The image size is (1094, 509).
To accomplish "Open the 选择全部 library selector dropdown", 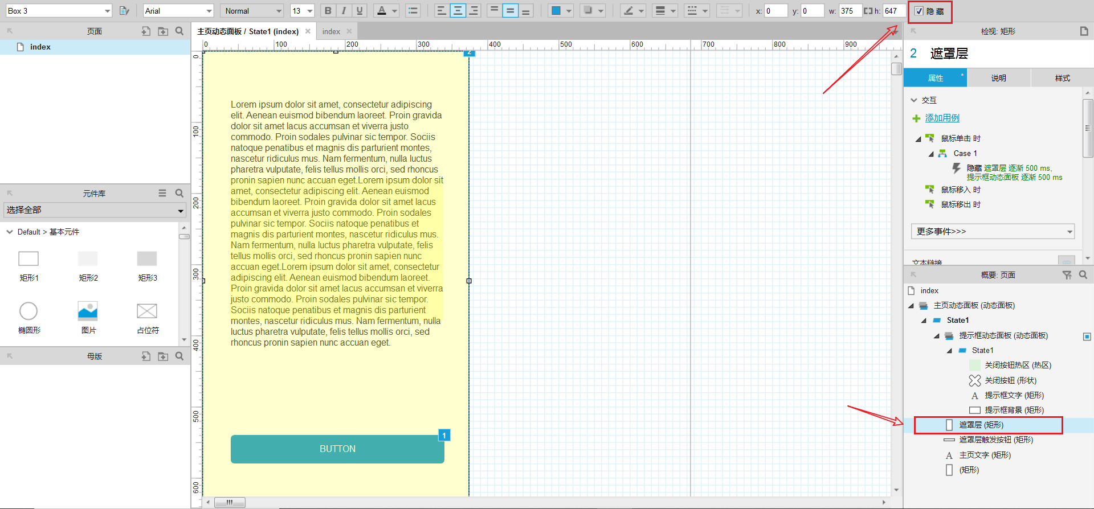I will (95, 210).
